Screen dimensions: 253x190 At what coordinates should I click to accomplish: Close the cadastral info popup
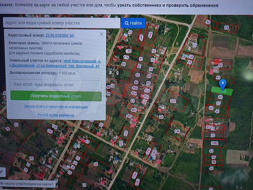[x=101, y=34]
